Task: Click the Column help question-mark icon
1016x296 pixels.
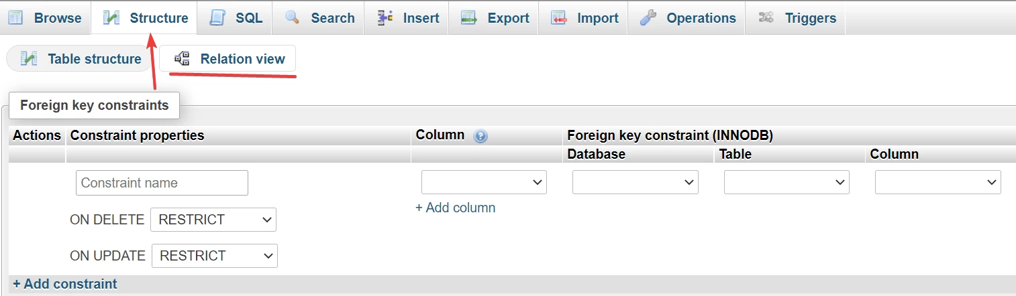Action: point(480,136)
